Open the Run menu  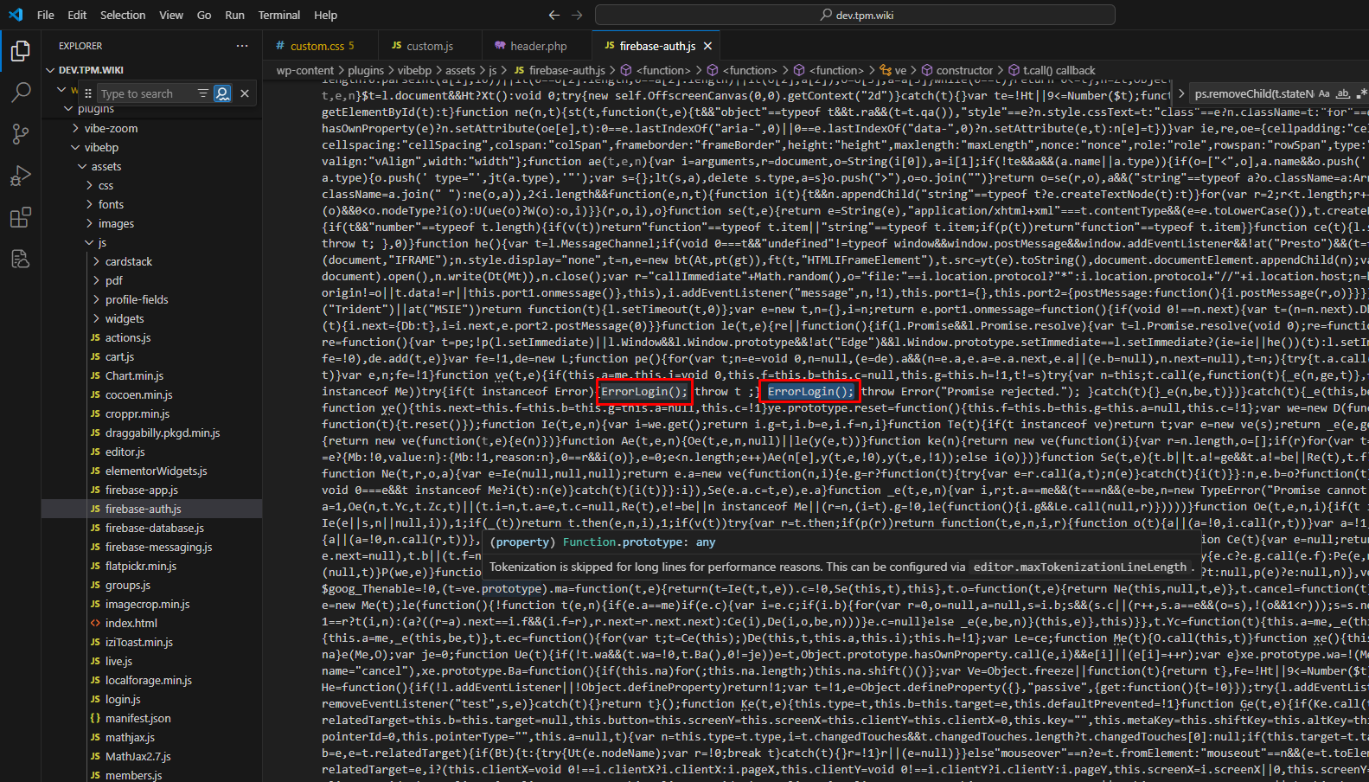pos(234,15)
